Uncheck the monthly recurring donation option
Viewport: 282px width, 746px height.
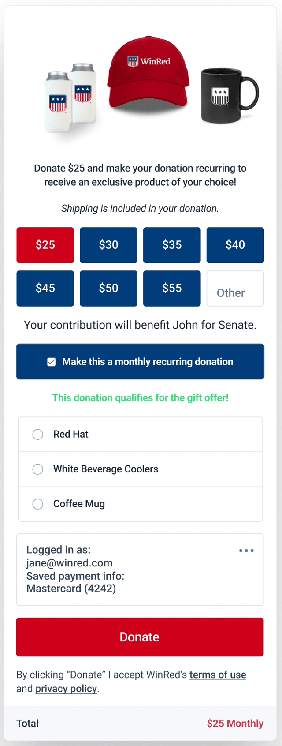pyautogui.click(x=52, y=361)
